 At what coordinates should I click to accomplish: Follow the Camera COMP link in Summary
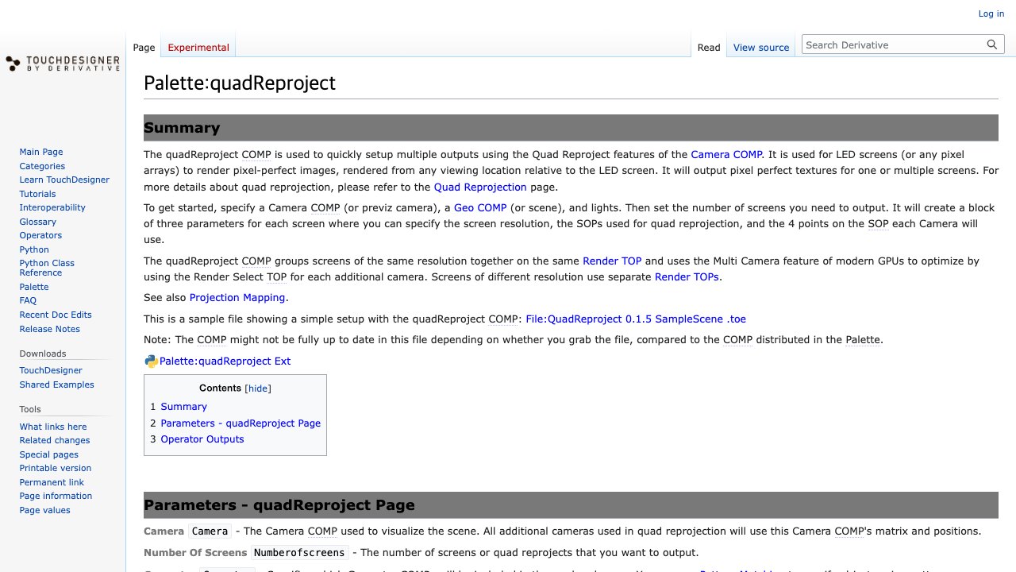click(x=726, y=155)
